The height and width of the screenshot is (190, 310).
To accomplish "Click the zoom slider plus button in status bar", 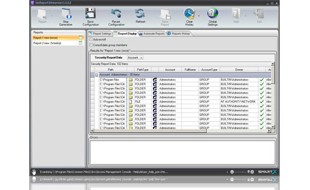I will pyautogui.click(x=252, y=172).
